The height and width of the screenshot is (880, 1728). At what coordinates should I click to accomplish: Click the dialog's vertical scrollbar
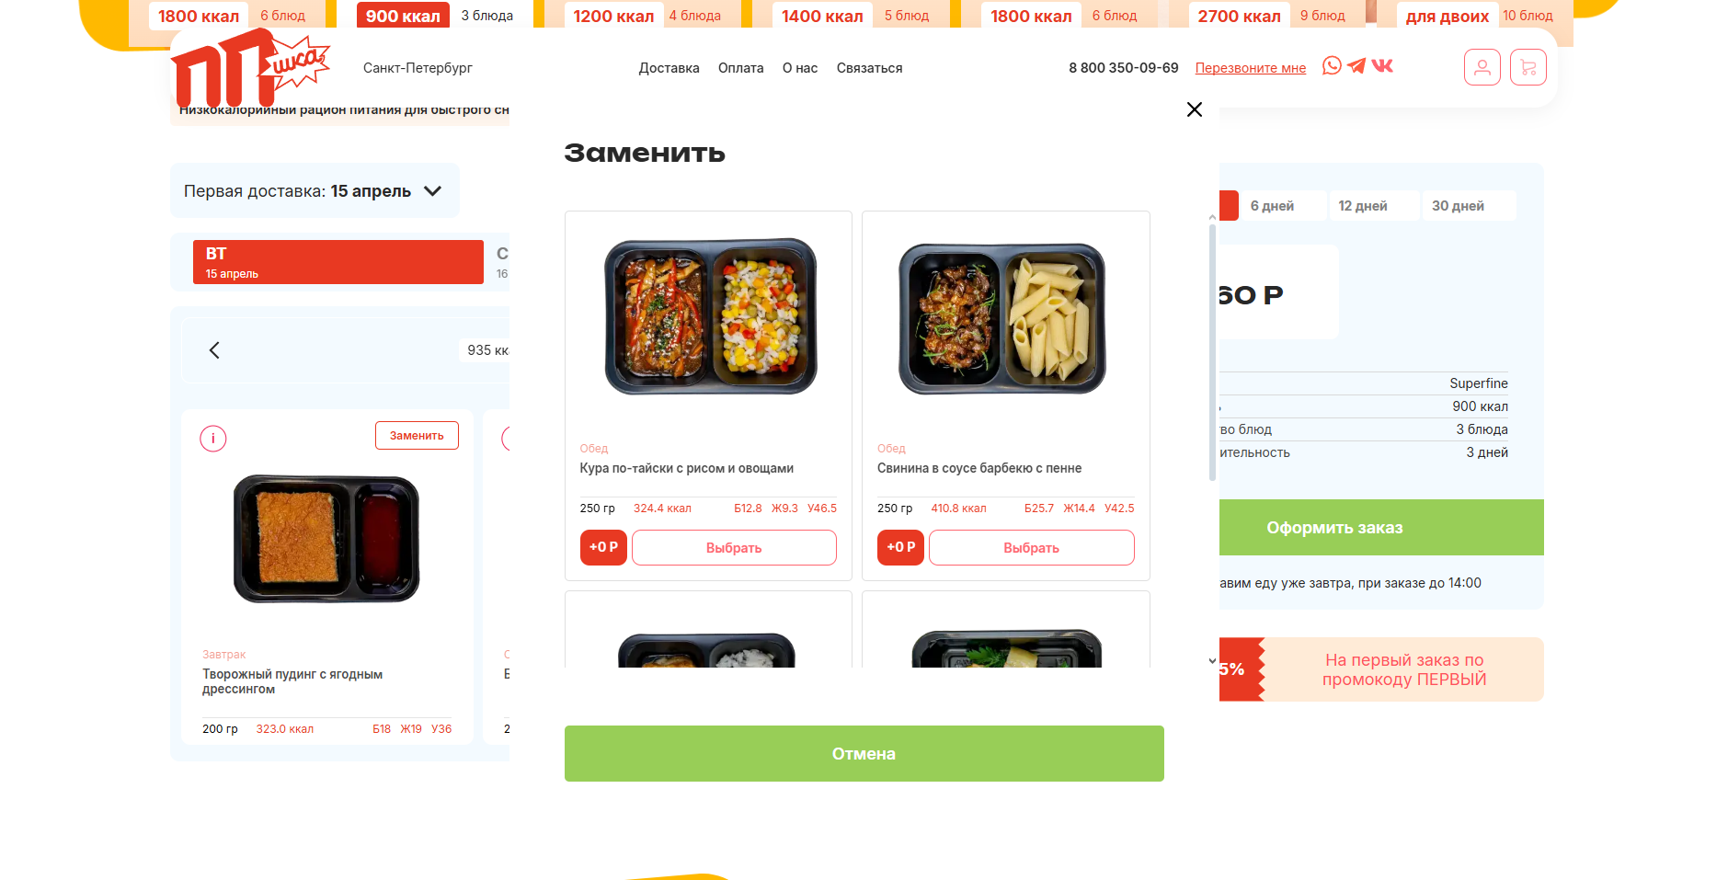(x=1212, y=349)
